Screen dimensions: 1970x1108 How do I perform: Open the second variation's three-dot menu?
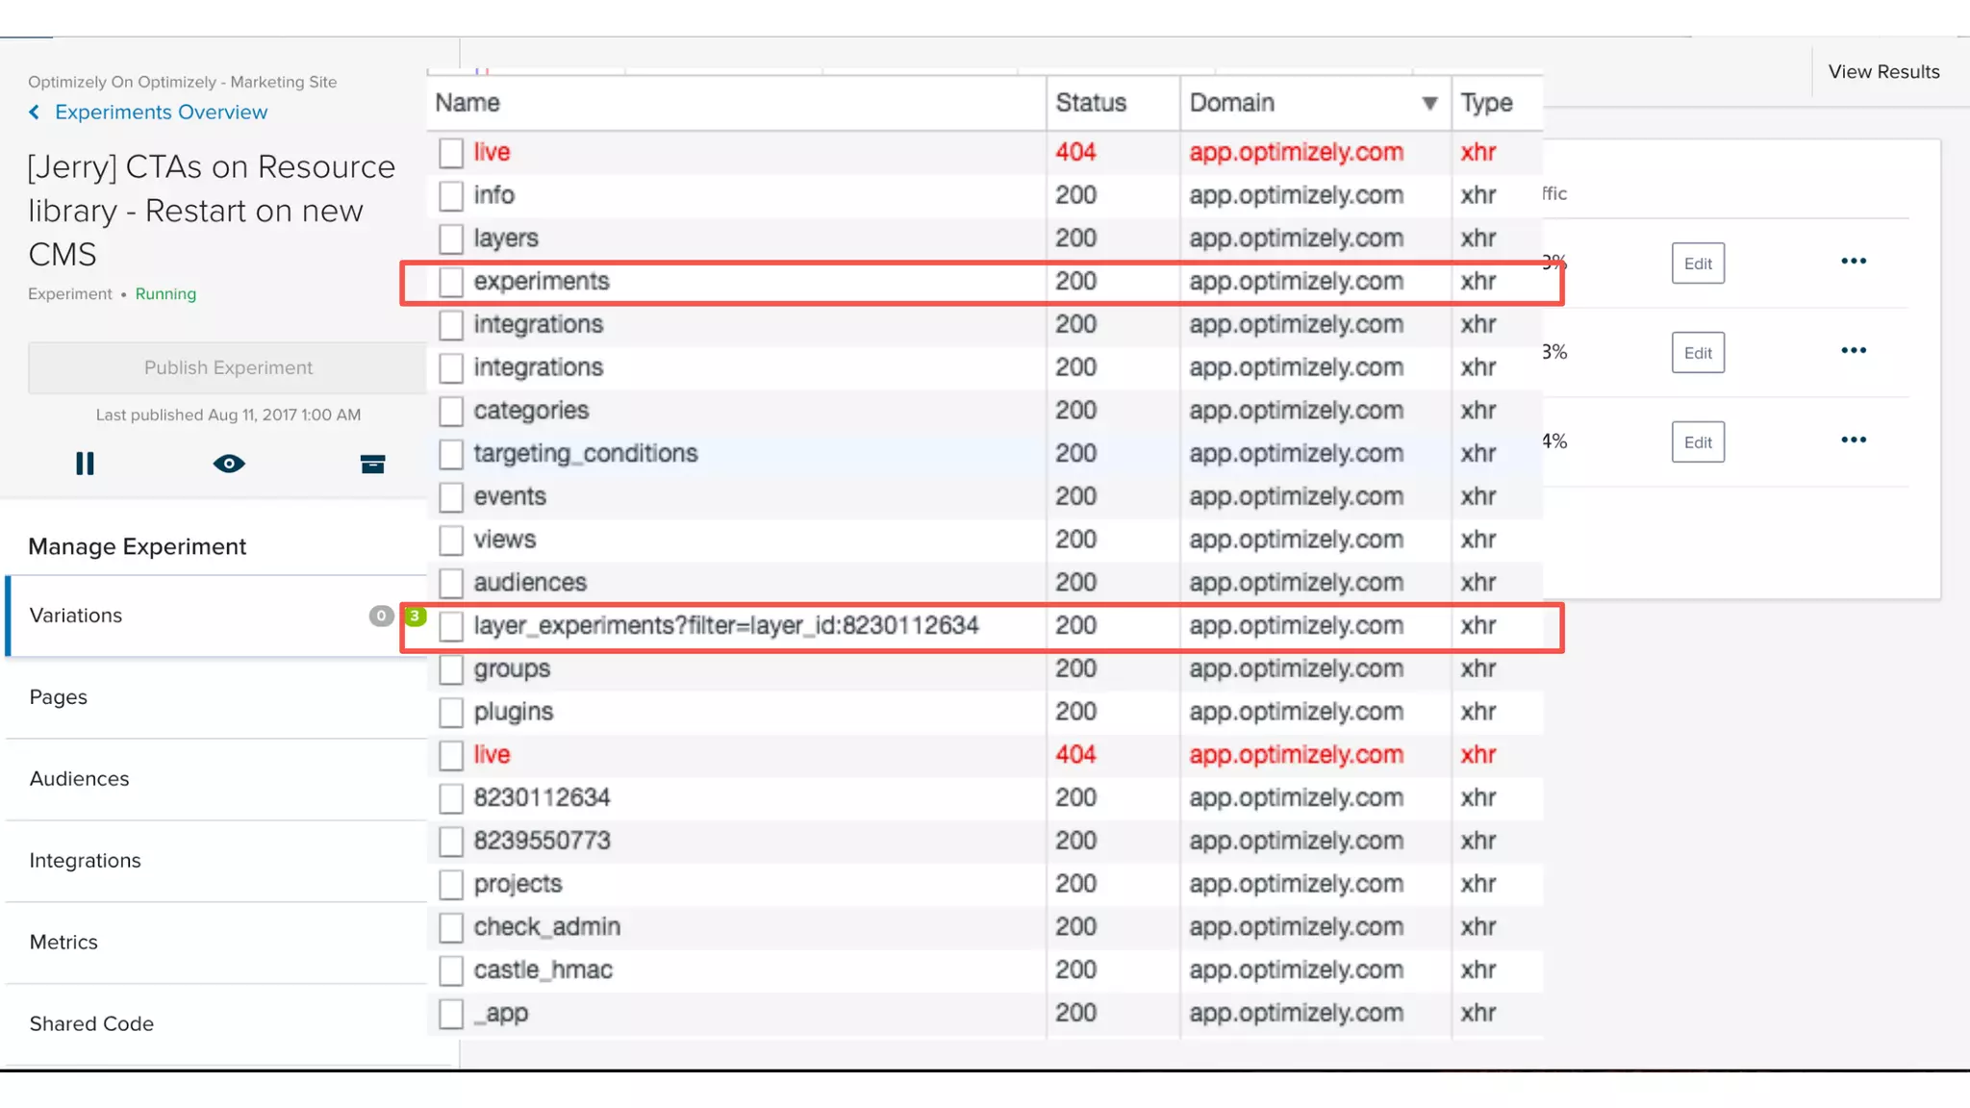1853,351
